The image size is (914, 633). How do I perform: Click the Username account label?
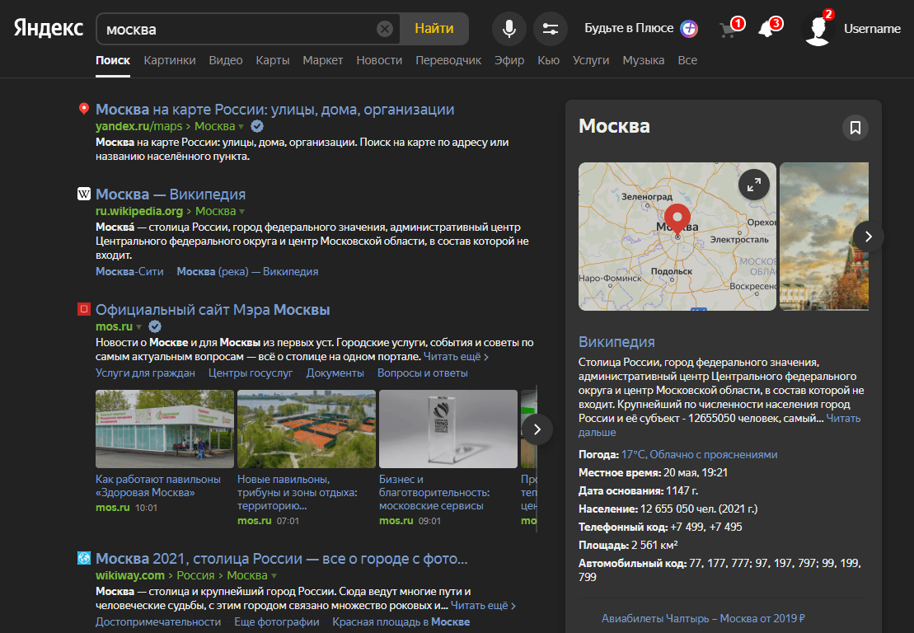872,29
